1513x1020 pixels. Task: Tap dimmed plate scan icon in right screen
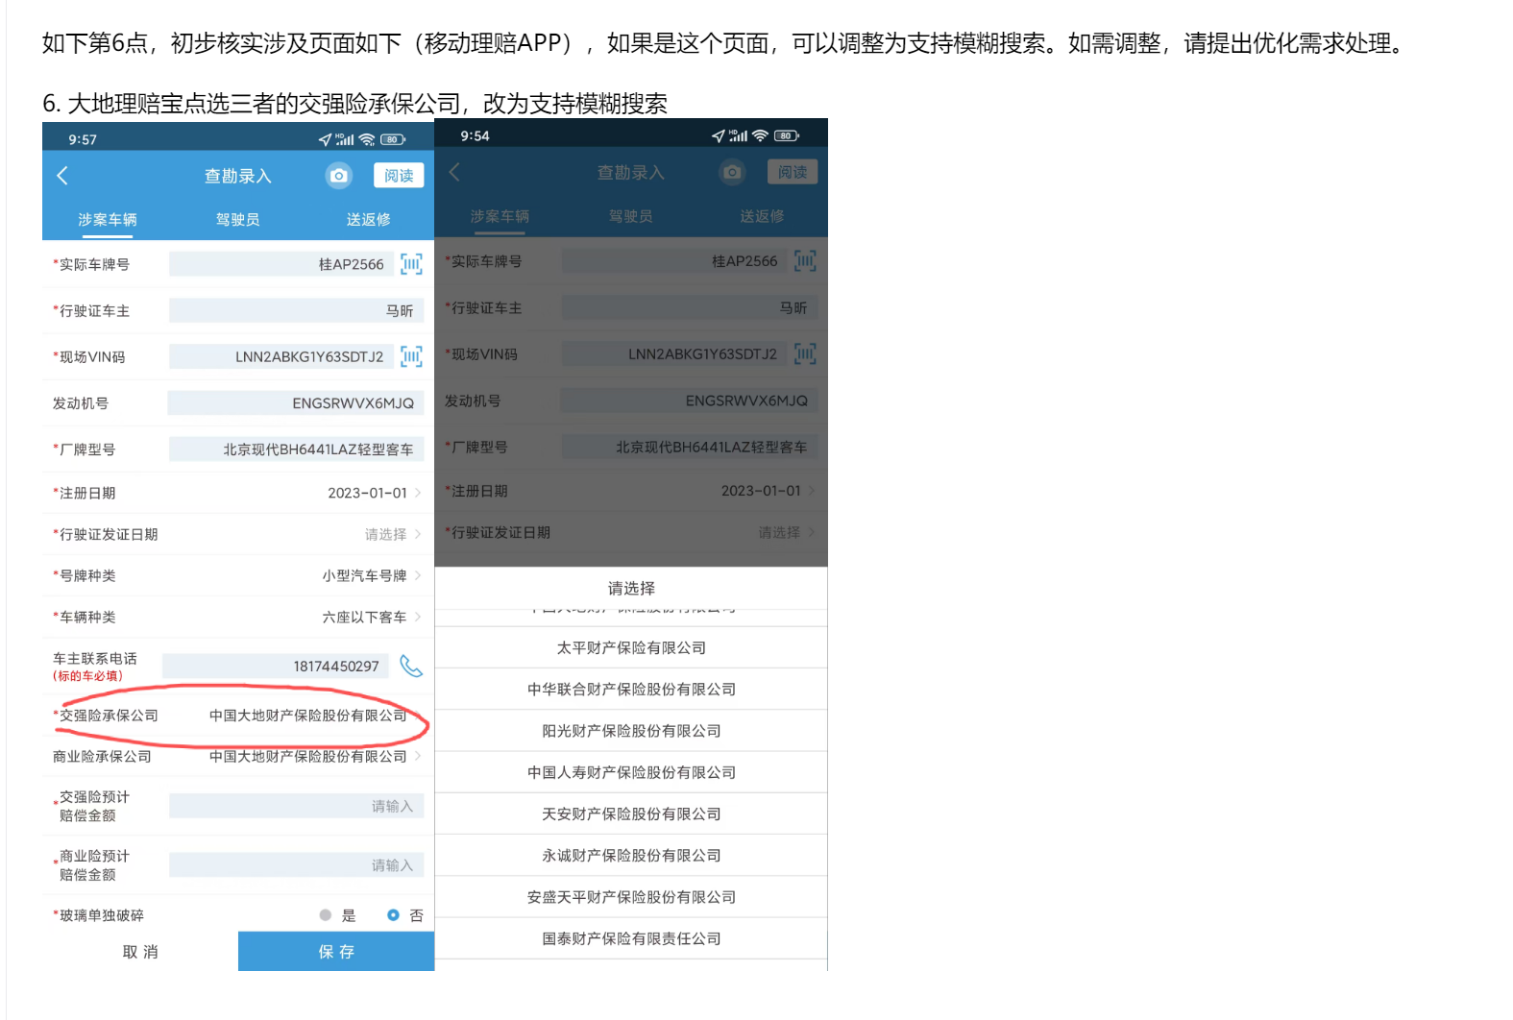(x=805, y=261)
